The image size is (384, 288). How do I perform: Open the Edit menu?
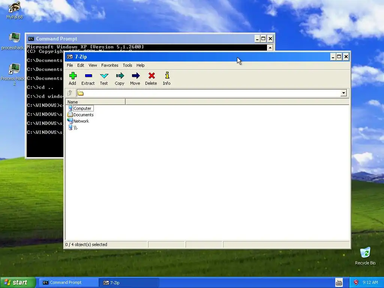[x=81, y=65]
